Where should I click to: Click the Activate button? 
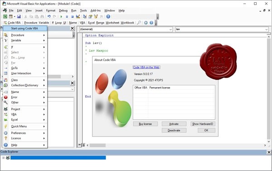pyautogui.click(x=174, y=124)
